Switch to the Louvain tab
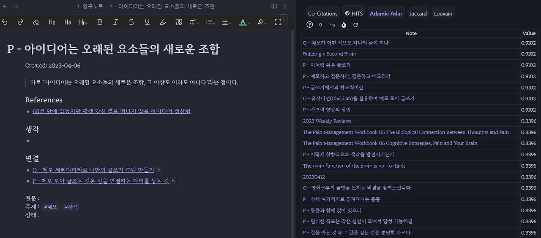541x238 pixels. tap(443, 13)
